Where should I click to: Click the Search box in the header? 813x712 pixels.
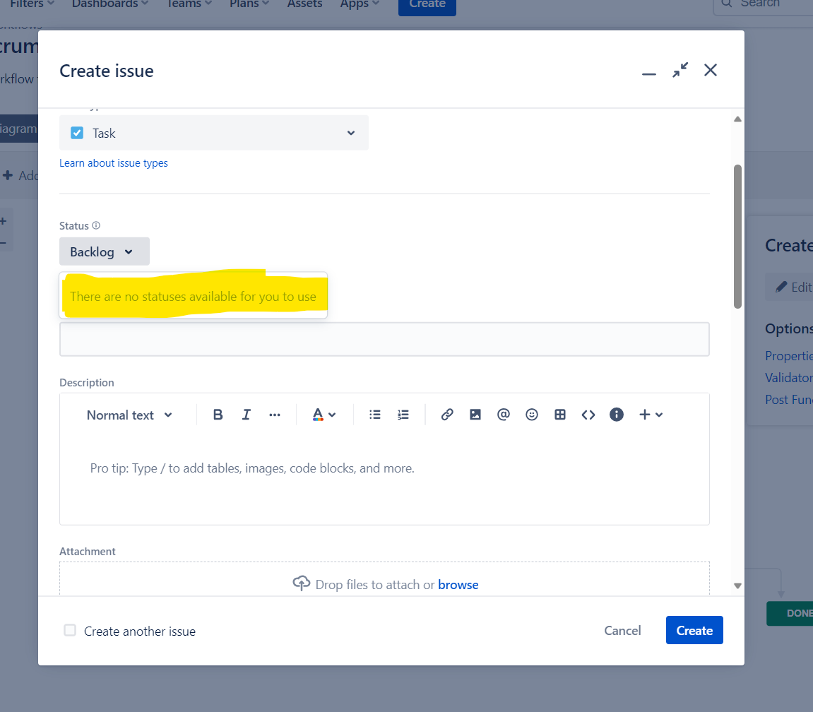point(764,5)
